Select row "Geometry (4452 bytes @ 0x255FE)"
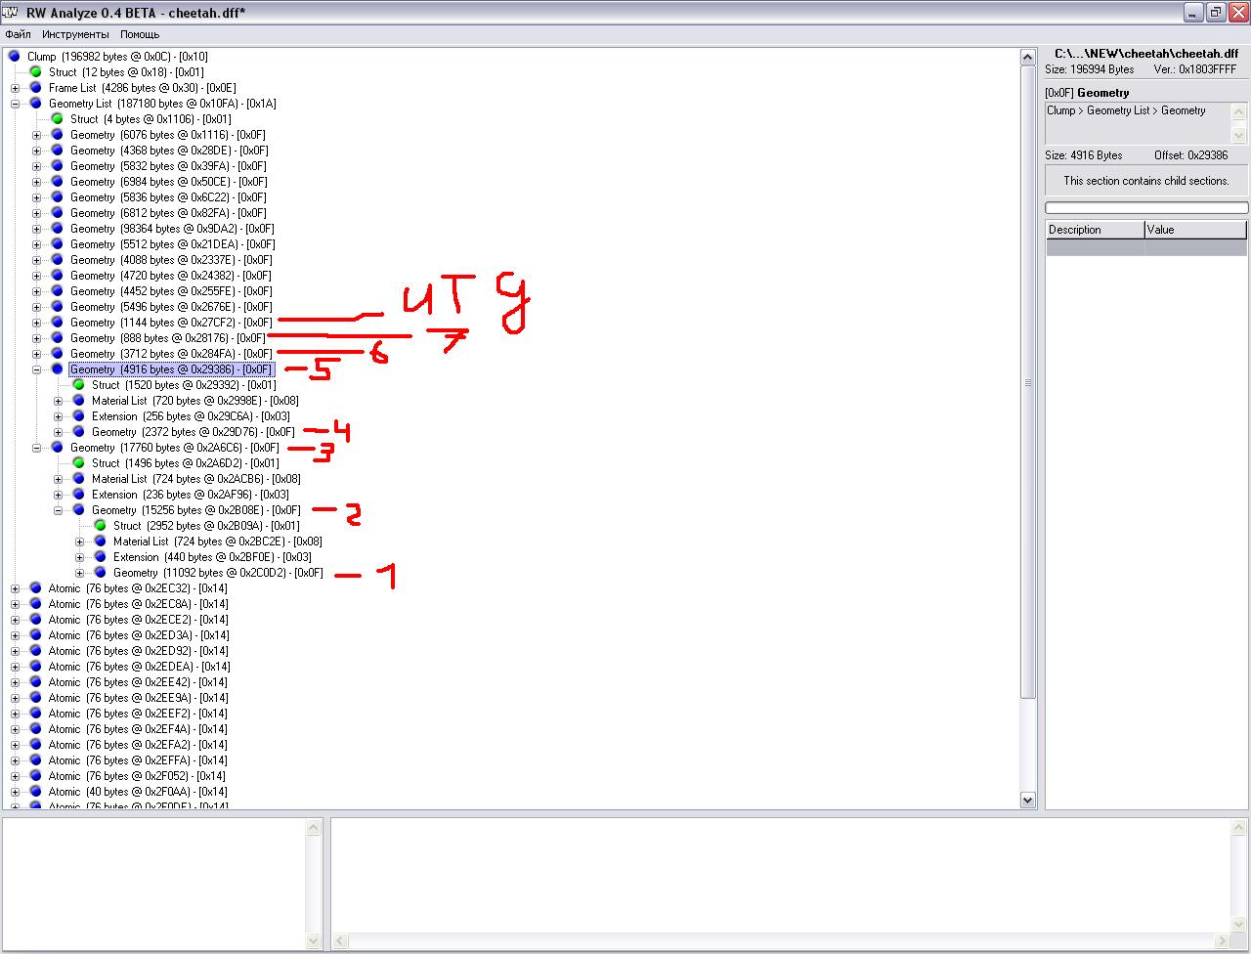 coord(171,291)
